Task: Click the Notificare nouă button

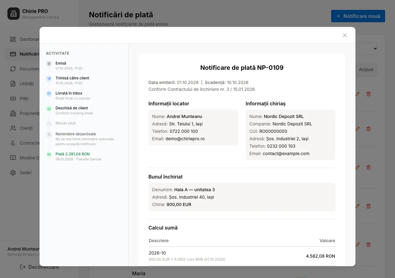Action: (358, 16)
